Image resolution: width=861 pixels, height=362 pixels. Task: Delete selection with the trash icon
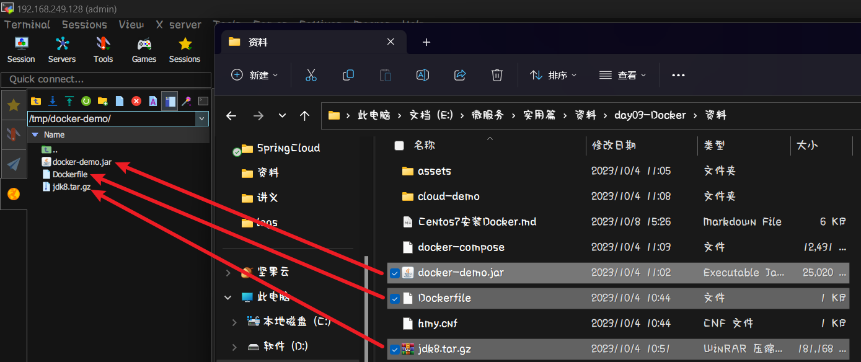[497, 75]
